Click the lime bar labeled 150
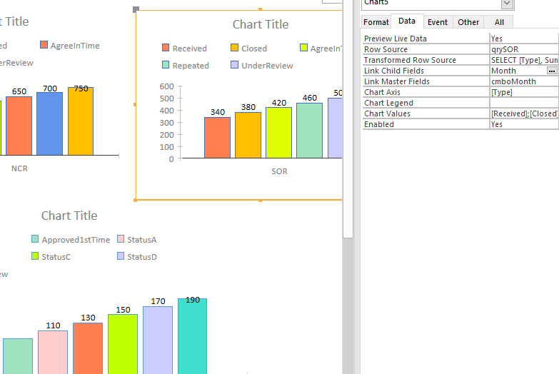 coord(123,344)
